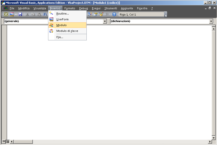Click the Copy icon in the toolbar
Viewport: 217px width, 145px height.
(x=33, y=14)
